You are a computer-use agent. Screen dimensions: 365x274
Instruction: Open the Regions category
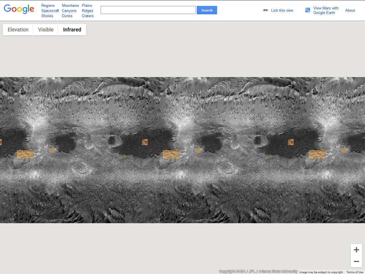click(x=48, y=5)
